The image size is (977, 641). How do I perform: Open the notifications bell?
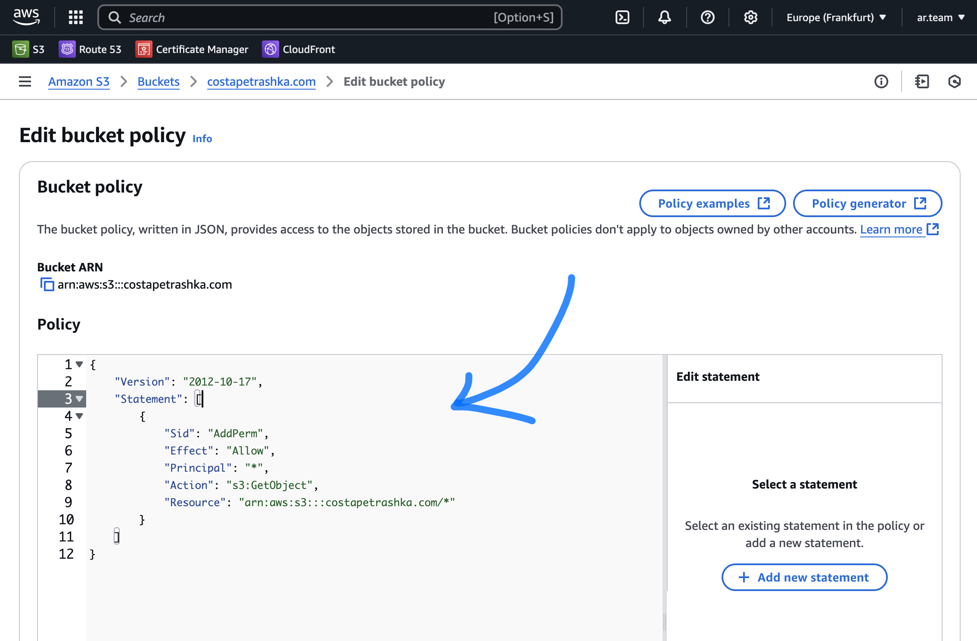click(x=664, y=17)
